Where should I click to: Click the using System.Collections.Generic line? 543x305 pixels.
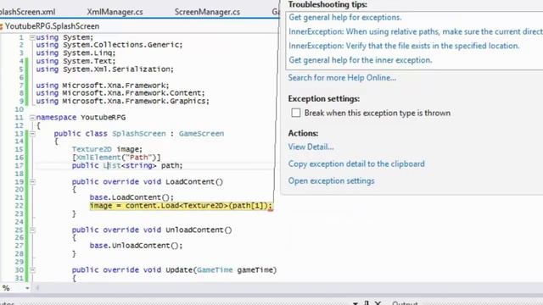point(109,45)
